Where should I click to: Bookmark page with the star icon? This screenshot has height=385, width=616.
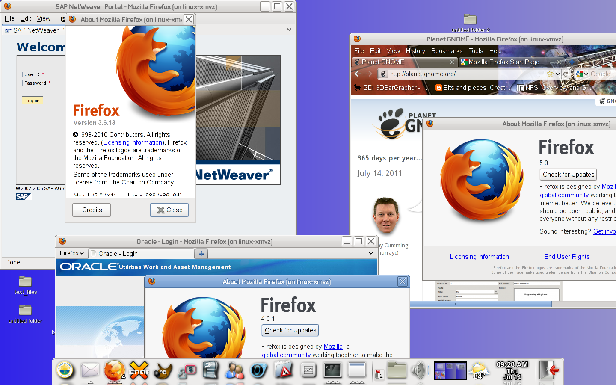(x=550, y=74)
